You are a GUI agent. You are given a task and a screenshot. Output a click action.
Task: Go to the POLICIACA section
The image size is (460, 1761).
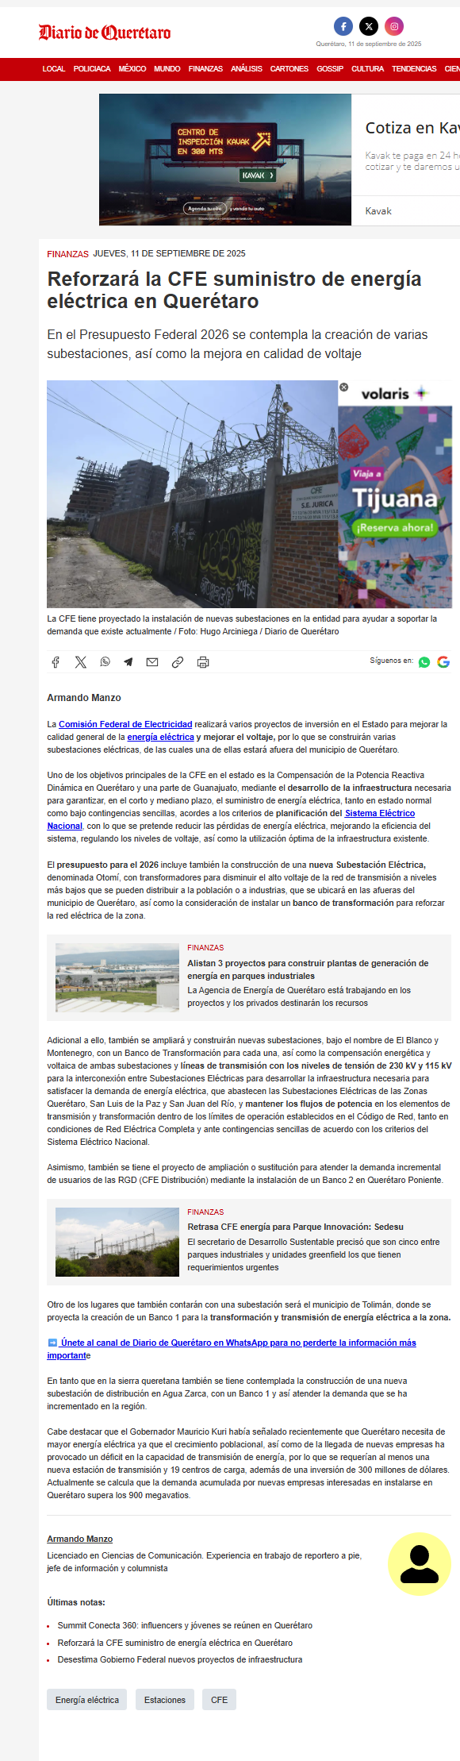[x=92, y=69]
